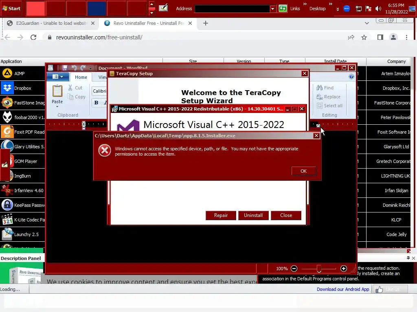The width and height of the screenshot is (417, 312).
Task: Sort list by Company column header
Action: click(x=389, y=61)
